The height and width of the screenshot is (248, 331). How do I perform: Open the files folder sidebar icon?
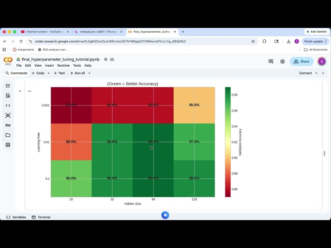[x=8, y=135]
